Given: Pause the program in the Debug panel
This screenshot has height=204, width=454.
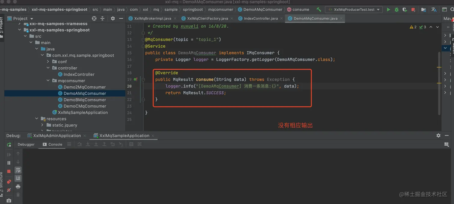Looking at the screenshot, I should [x=9, y=163].
